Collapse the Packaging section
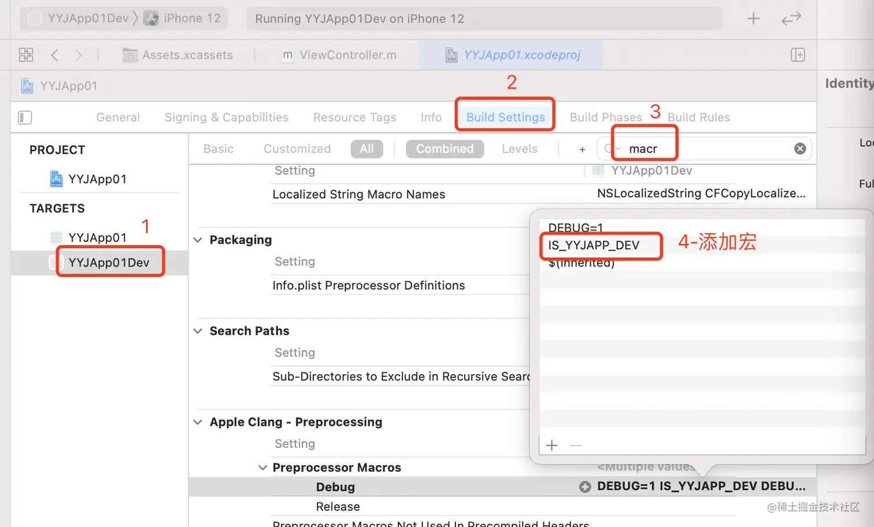874x527 pixels. click(x=198, y=240)
